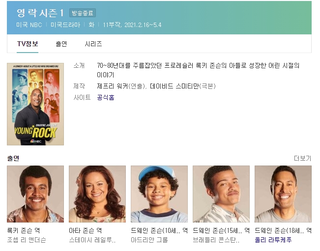Viewport: 320px width, 251px height.
Task: Click the 아드리안 그룸 actor name
Action: tap(149, 240)
